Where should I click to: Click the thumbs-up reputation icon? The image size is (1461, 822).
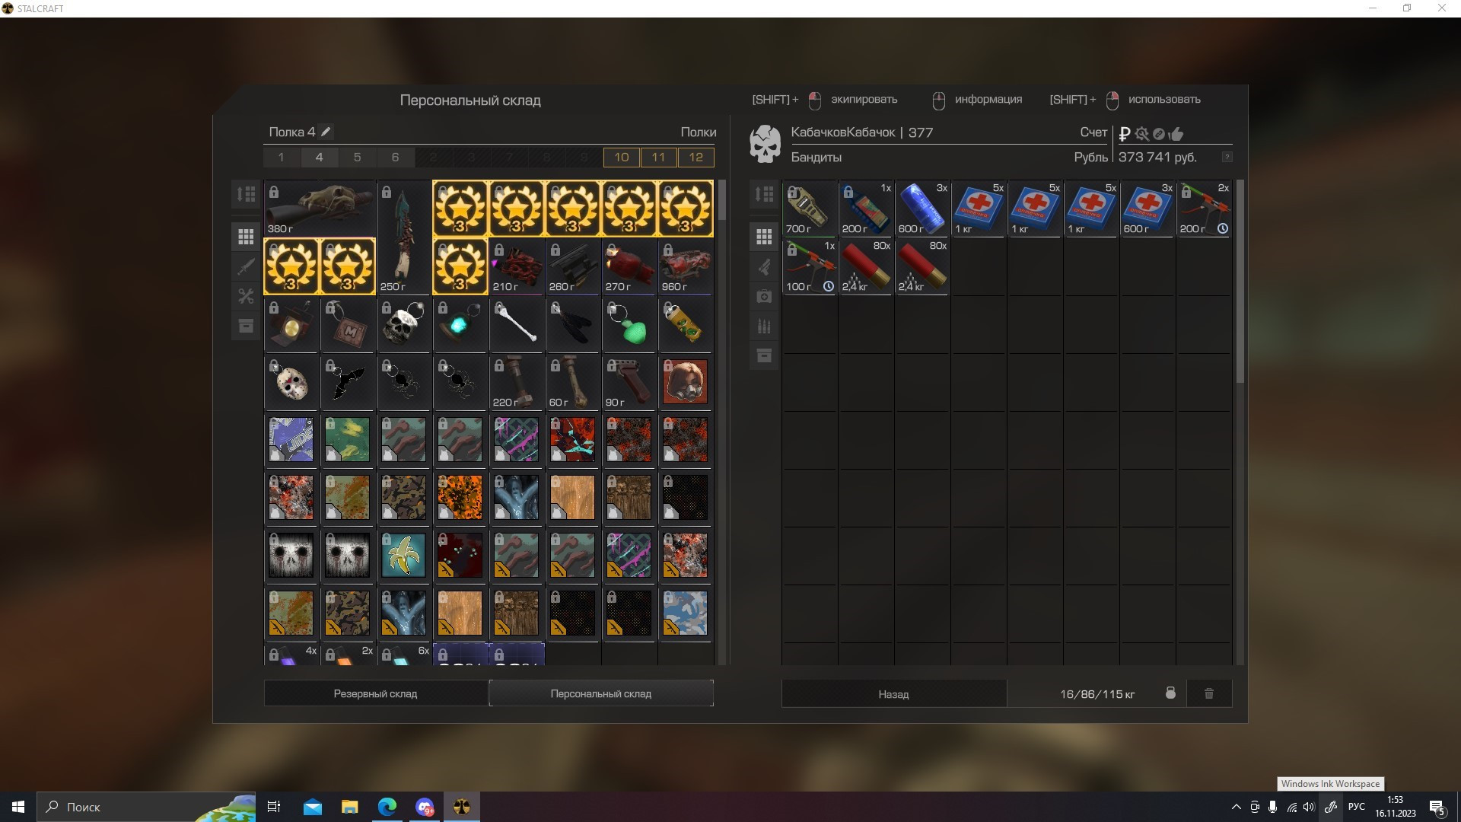point(1176,134)
